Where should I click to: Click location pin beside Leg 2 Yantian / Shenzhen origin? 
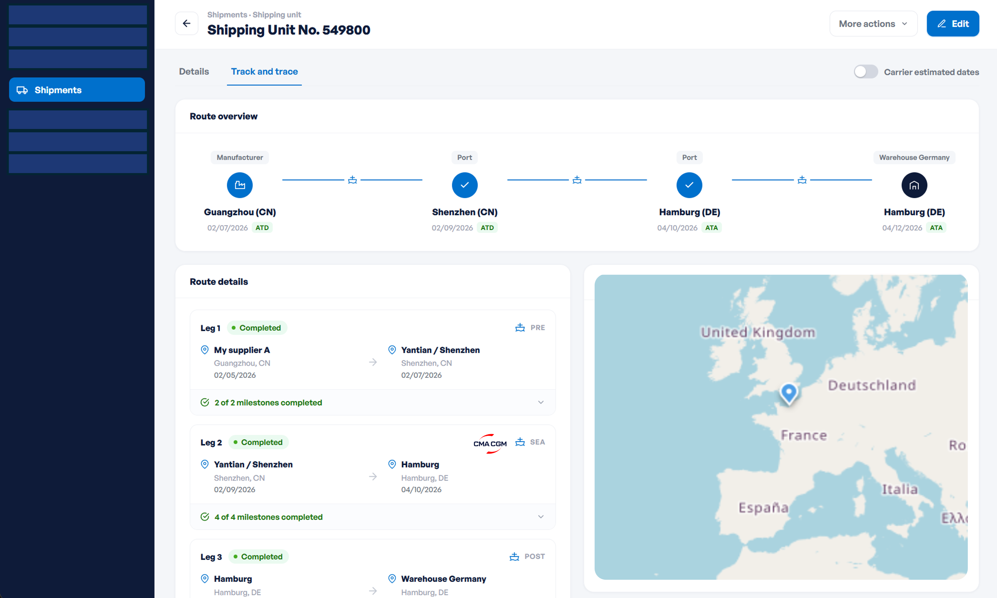[x=205, y=464]
